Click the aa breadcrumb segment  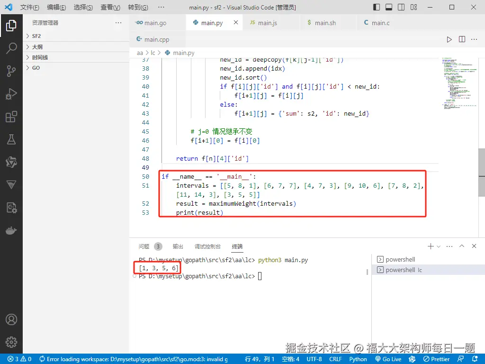pyautogui.click(x=140, y=53)
